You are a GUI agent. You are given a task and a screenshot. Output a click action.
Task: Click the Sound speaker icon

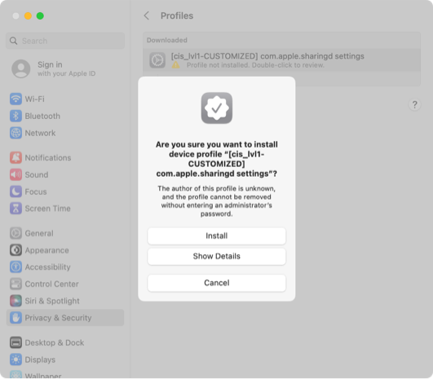(15, 174)
